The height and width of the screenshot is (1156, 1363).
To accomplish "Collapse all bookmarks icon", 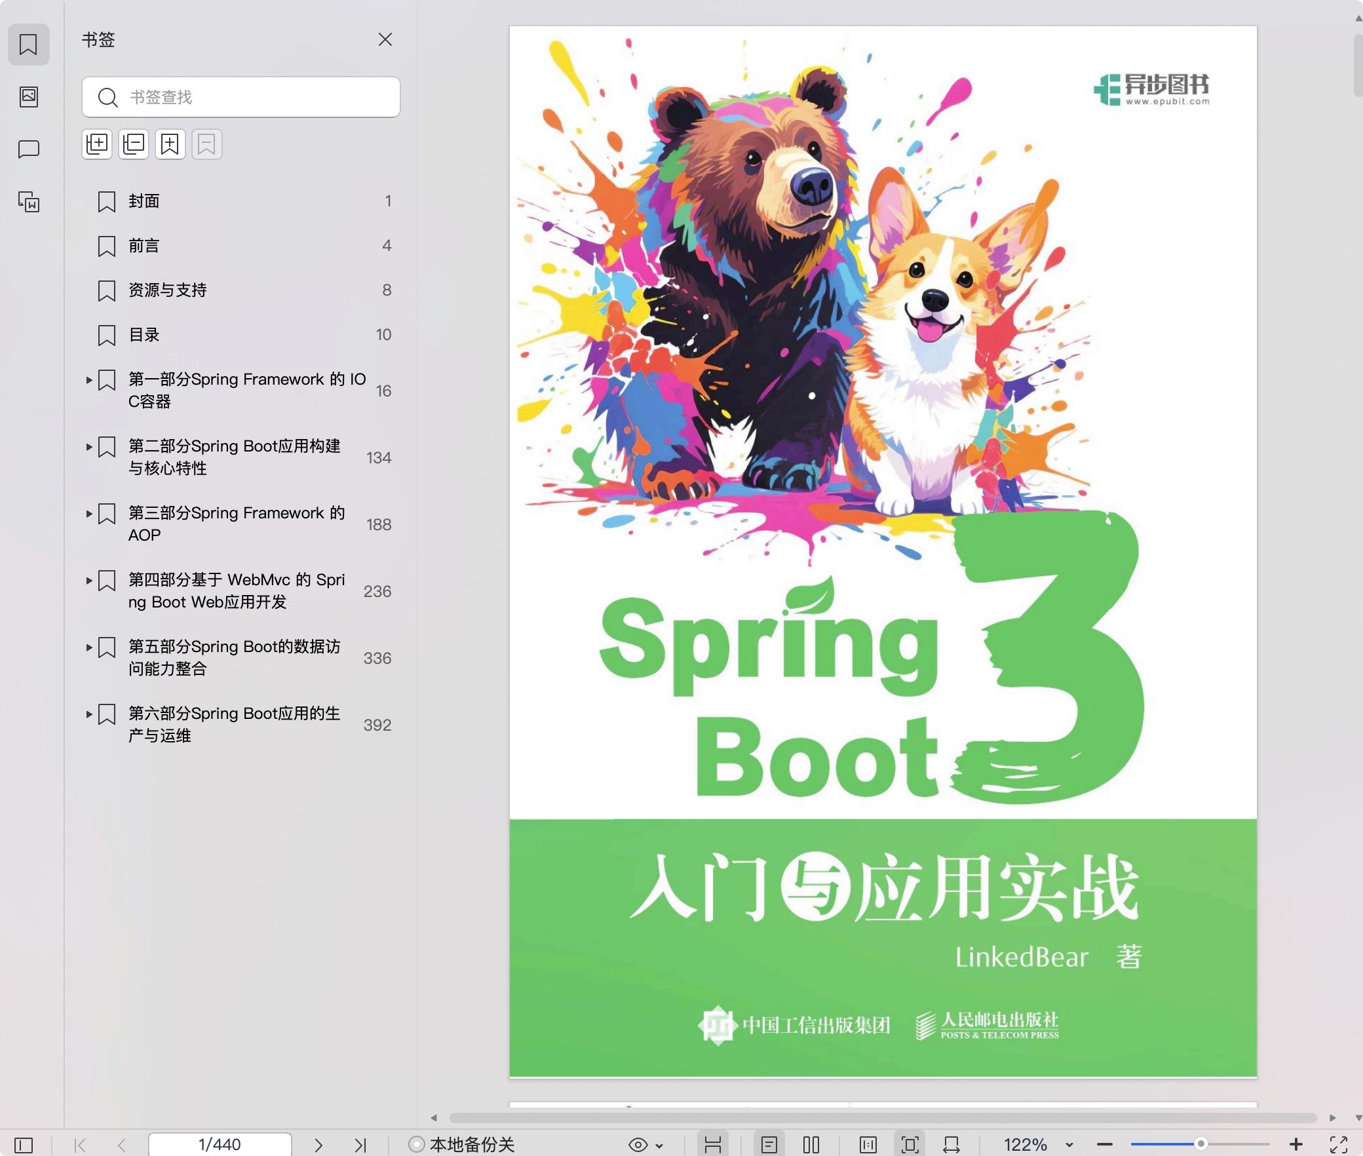I will (x=134, y=144).
